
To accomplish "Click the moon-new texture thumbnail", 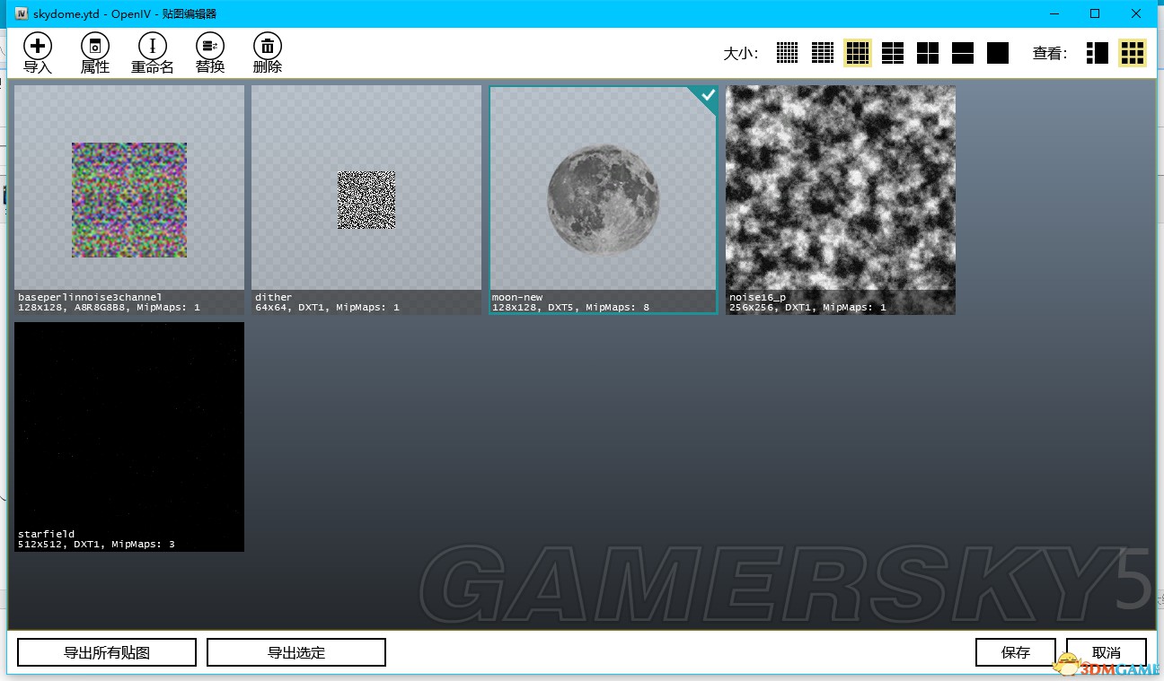I will pyautogui.click(x=604, y=200).
